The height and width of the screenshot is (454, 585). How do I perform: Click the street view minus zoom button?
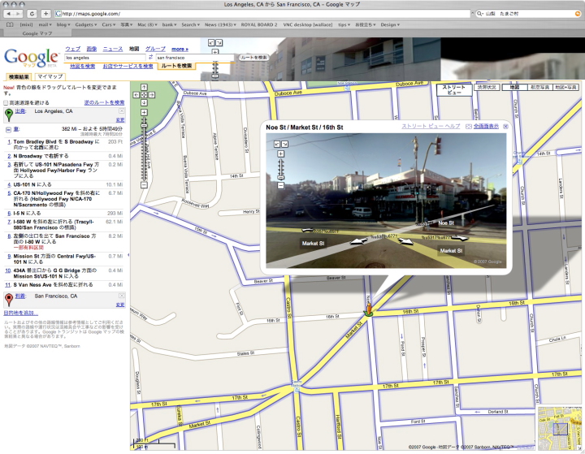281,185
